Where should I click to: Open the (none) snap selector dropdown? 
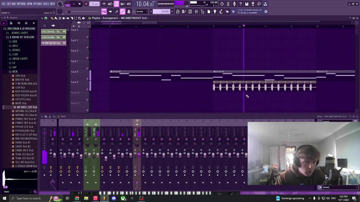pyautogui.click(x=141, y=12)
